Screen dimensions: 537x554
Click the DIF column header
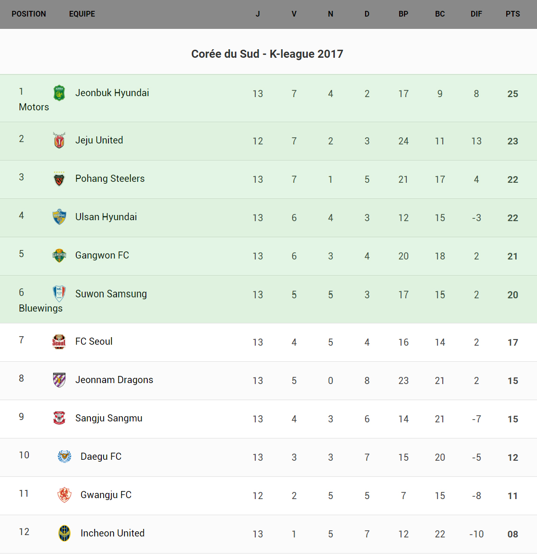click(x=476, y=14)
